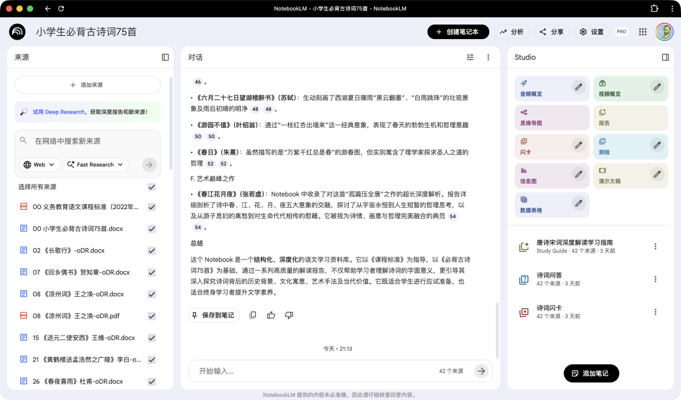This screenshot has height=400, width=681.
Task: Open the 分析 analytics button
Action: pyautogui.click(x=511, y=31)
